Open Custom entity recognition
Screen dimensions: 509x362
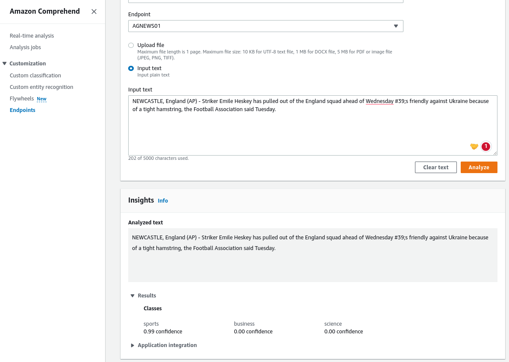click(41, 87)
